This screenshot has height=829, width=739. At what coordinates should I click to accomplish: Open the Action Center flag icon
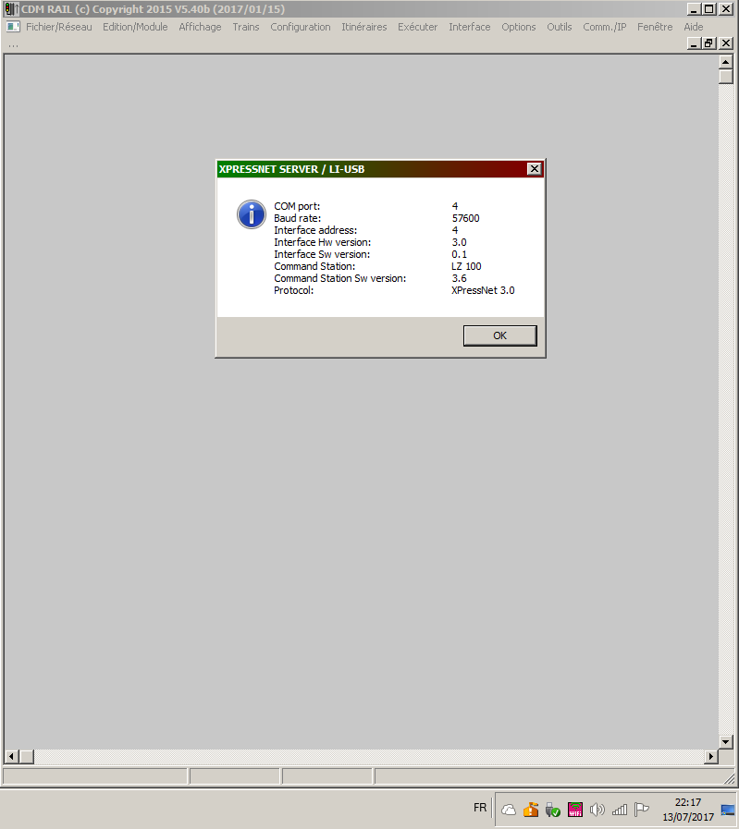[x=642, y=810]
